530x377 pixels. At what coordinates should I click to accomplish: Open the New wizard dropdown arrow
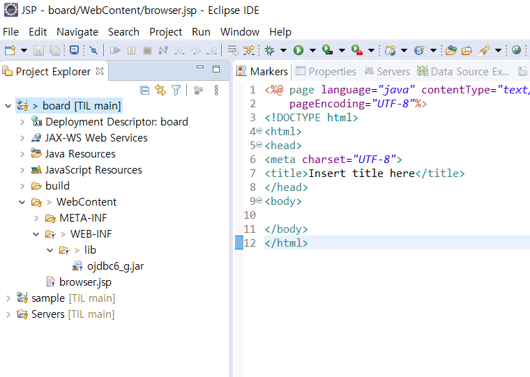(24, 51)
